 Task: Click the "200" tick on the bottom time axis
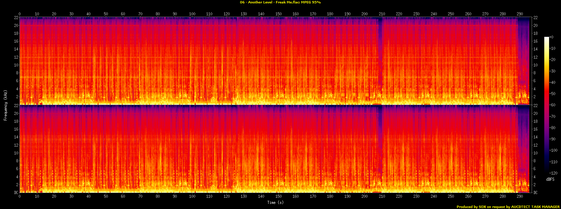364,196
